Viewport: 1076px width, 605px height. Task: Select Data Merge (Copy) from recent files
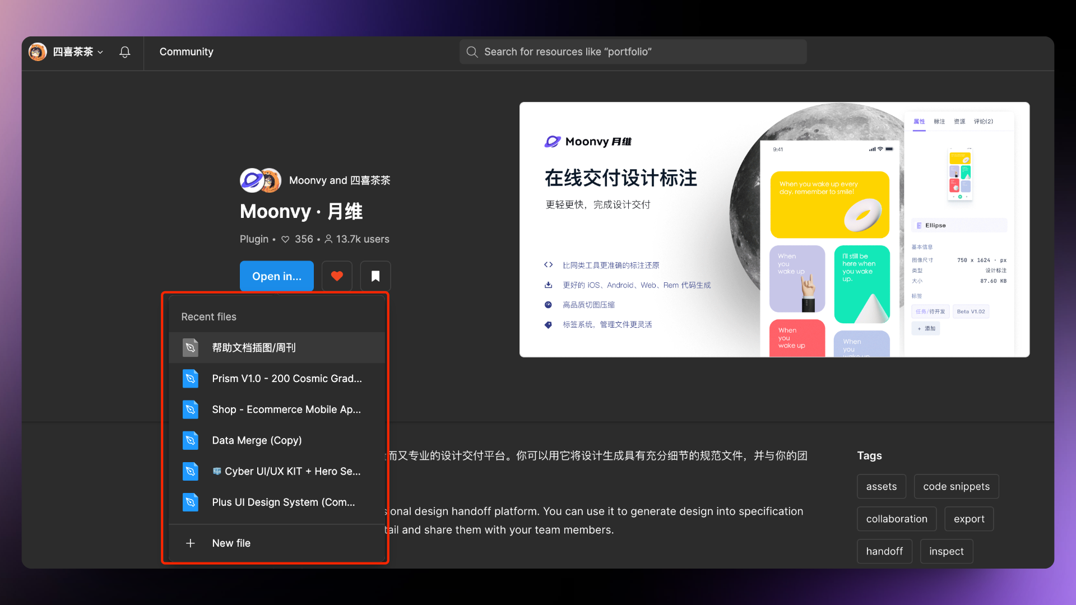coord(257,440)
